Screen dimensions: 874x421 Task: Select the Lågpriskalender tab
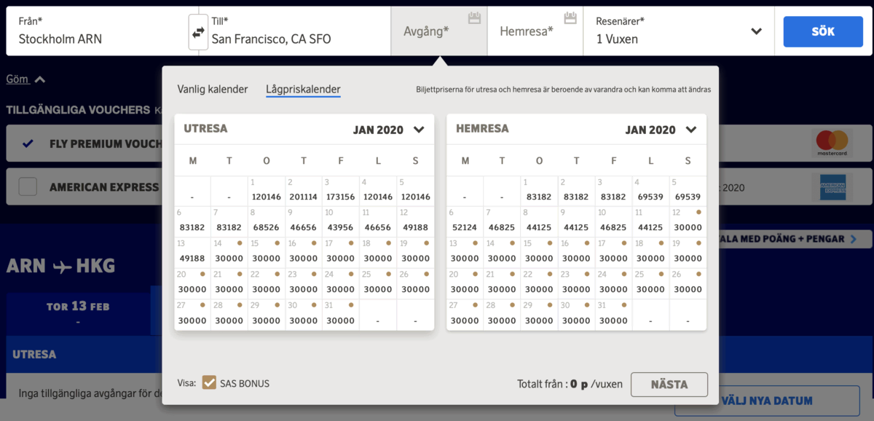tap(303, 90)
